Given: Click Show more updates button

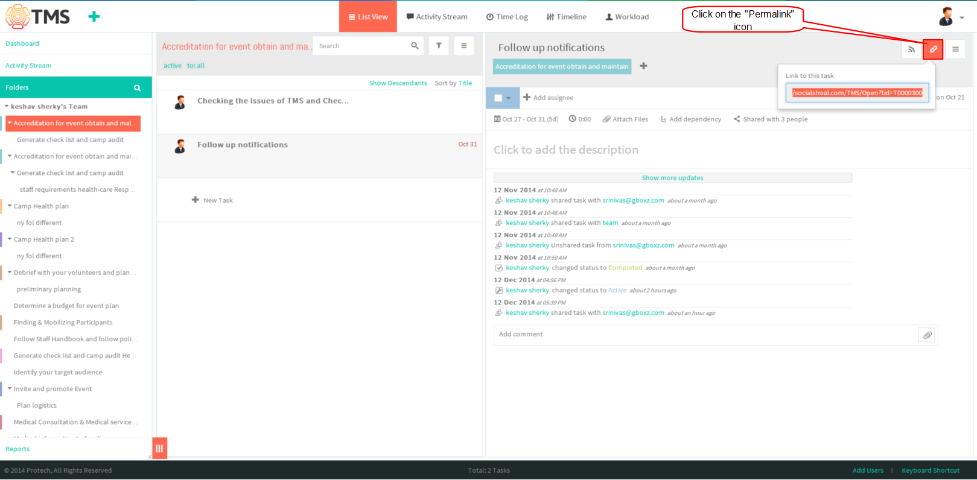Looking at the screenshot, I should (672, 178).
